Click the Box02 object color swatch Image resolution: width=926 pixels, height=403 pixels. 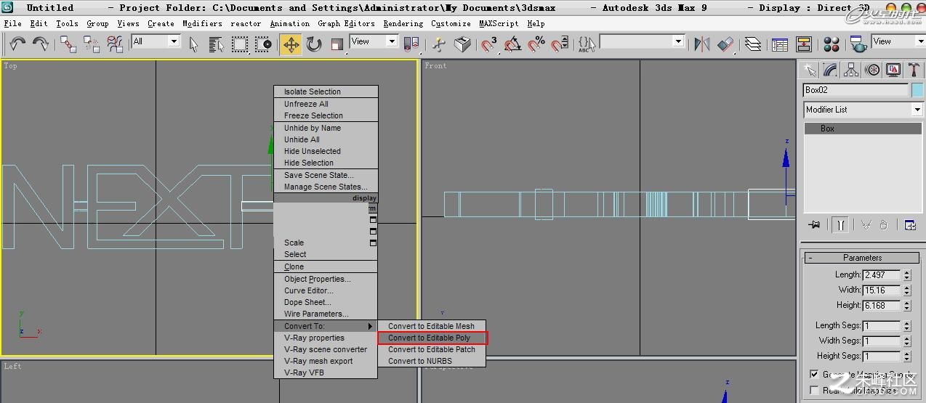(917, 90)
